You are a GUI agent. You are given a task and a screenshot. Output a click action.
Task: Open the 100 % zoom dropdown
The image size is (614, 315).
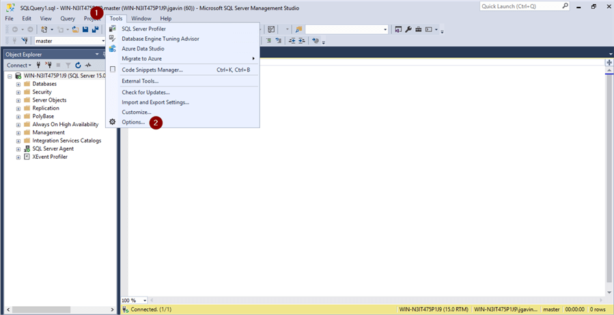[x=145, y=300]
